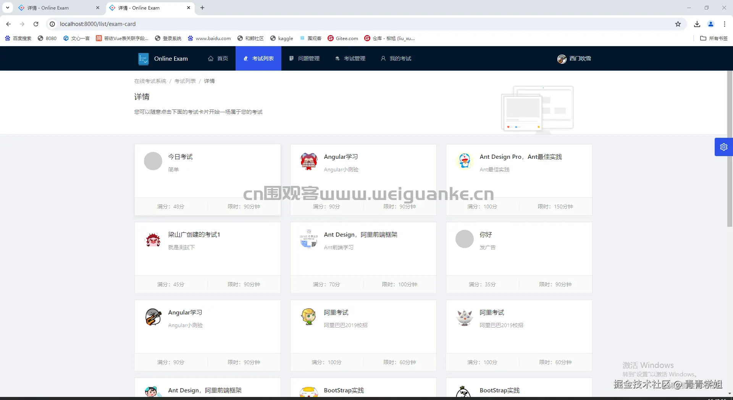The height and width of the screenshot is (400, 733).
Task: Click the Online Exam logo icon
Action: pyautogui.click(x=144, y=59)
